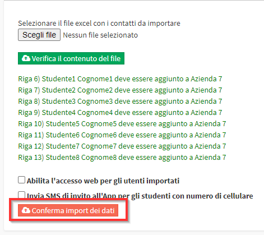Viewport: 264px width, 235px height.
Task: Click the Invia SMS di invito label
Action: click(140, 196)
